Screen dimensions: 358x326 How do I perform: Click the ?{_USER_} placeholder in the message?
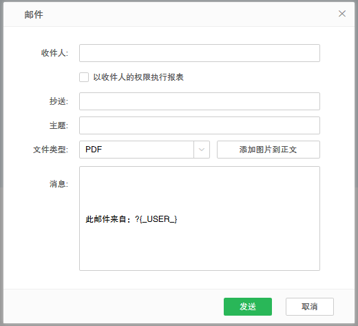156,219
